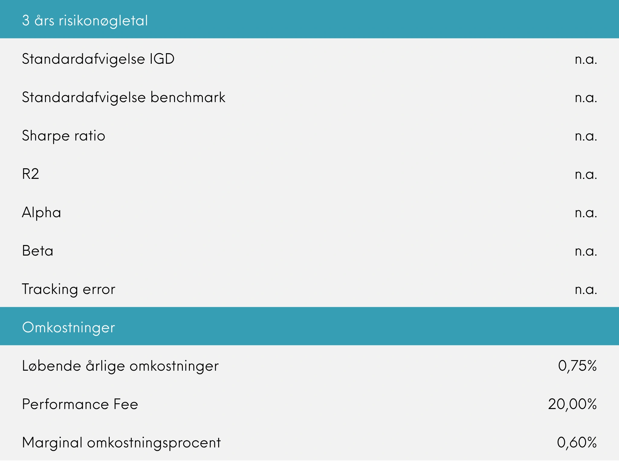Click the 'Performance Fee' row label
Viewport: 619px width, 461px height.
point(80,405)
